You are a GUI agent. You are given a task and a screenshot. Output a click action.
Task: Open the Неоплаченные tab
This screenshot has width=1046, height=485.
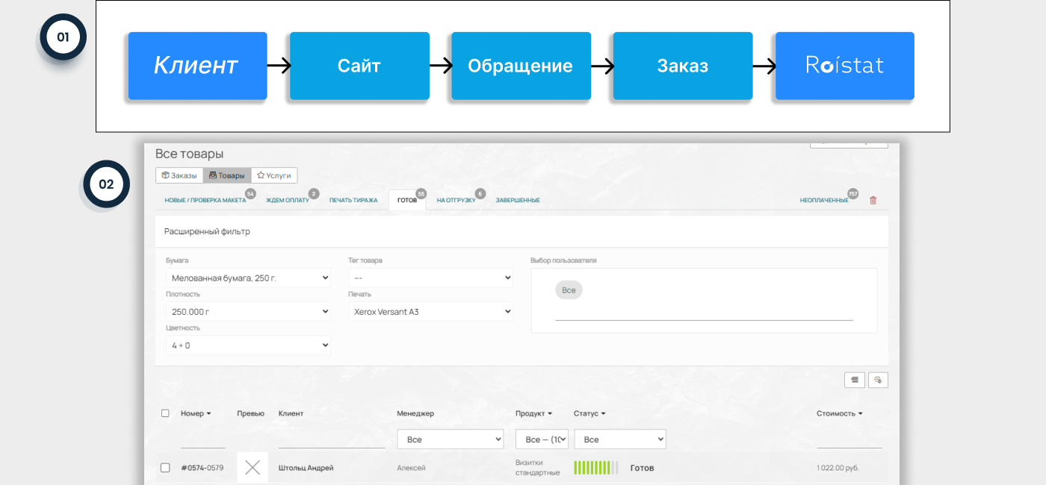[x=824, y=200]
